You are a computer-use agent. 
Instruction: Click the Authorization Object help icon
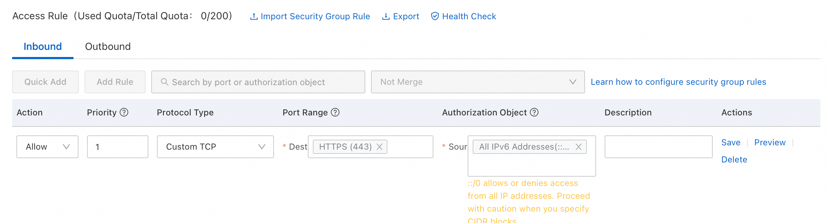[x=534, y=113]
